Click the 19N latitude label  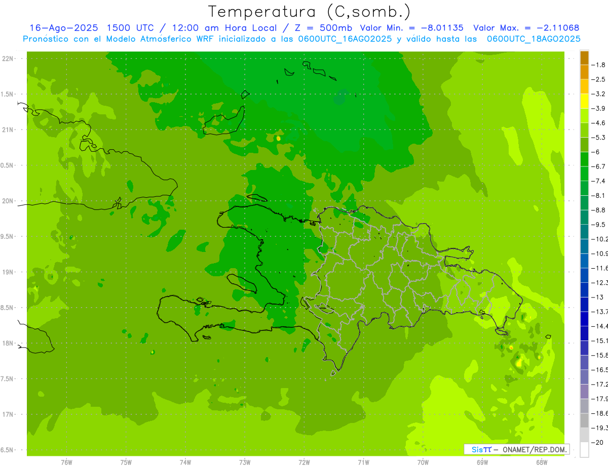click(9, 272)
